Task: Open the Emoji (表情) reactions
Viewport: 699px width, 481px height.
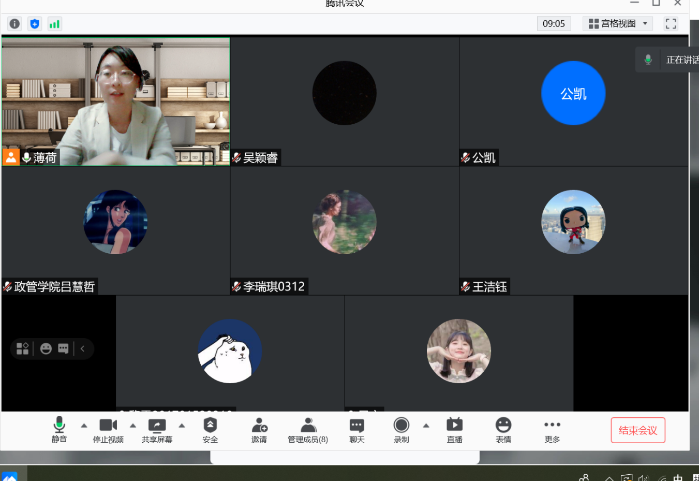Action: point(503,430)
